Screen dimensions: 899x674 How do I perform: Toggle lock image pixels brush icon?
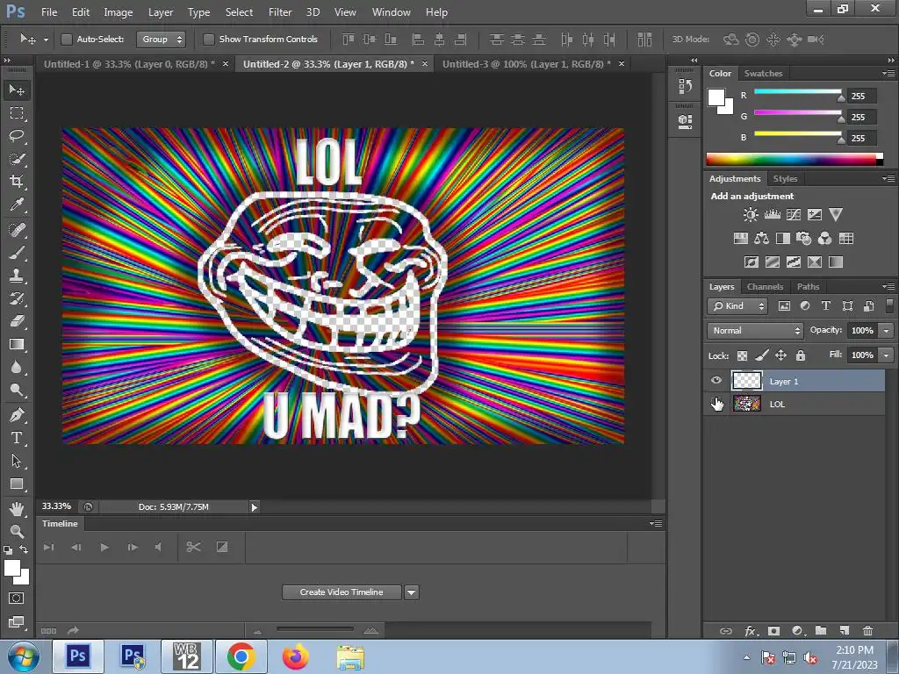point(761,356)
